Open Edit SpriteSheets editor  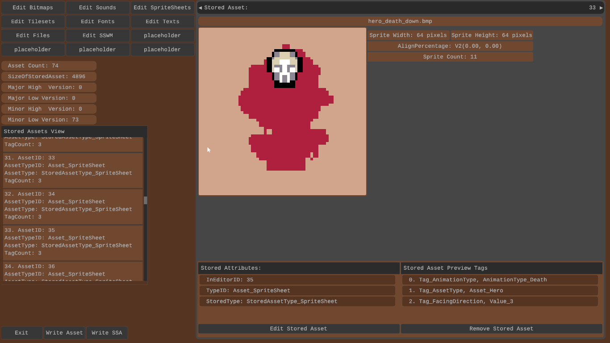tap(162, 8)
